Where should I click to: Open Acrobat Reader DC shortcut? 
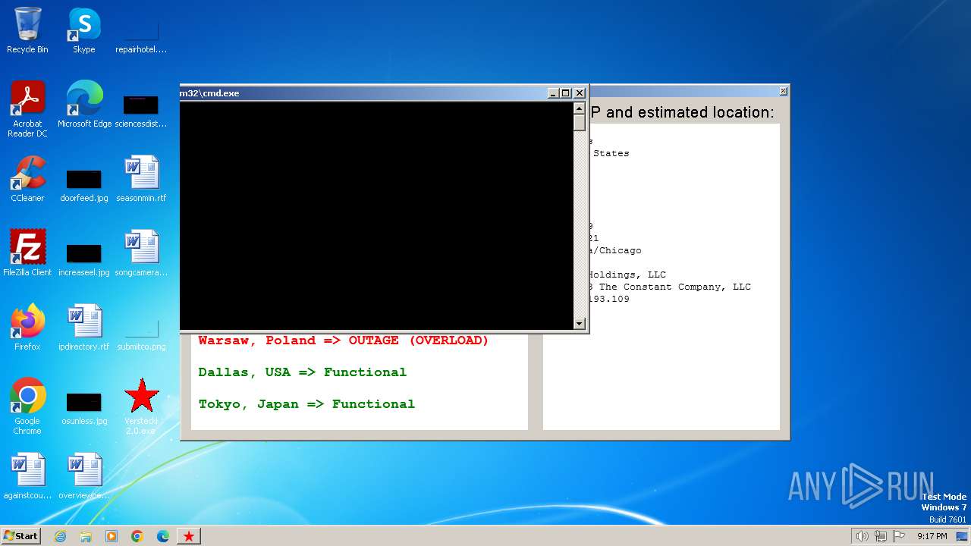pyautogui.click(x=27, y=109)
